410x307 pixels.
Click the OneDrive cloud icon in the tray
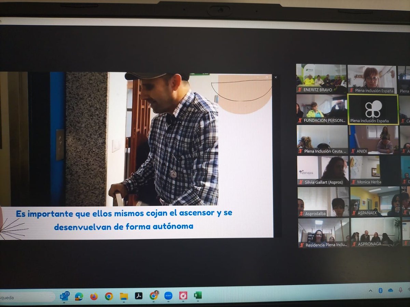[391, 290]
